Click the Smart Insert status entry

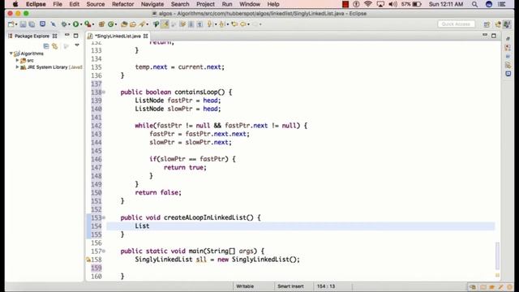click(x=290, y=286)
